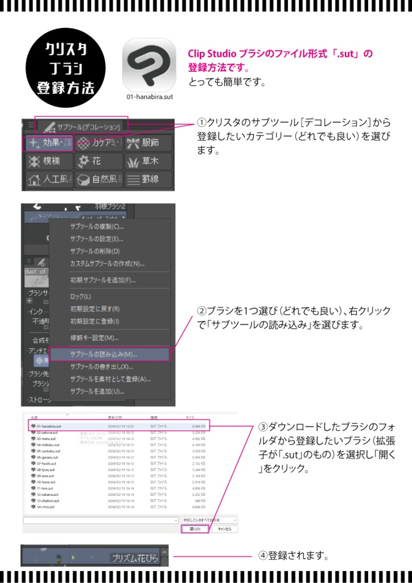Select file 01-hanabira.sut in the list
Viewport: 412px width, 583px height.
pos(120,426)
